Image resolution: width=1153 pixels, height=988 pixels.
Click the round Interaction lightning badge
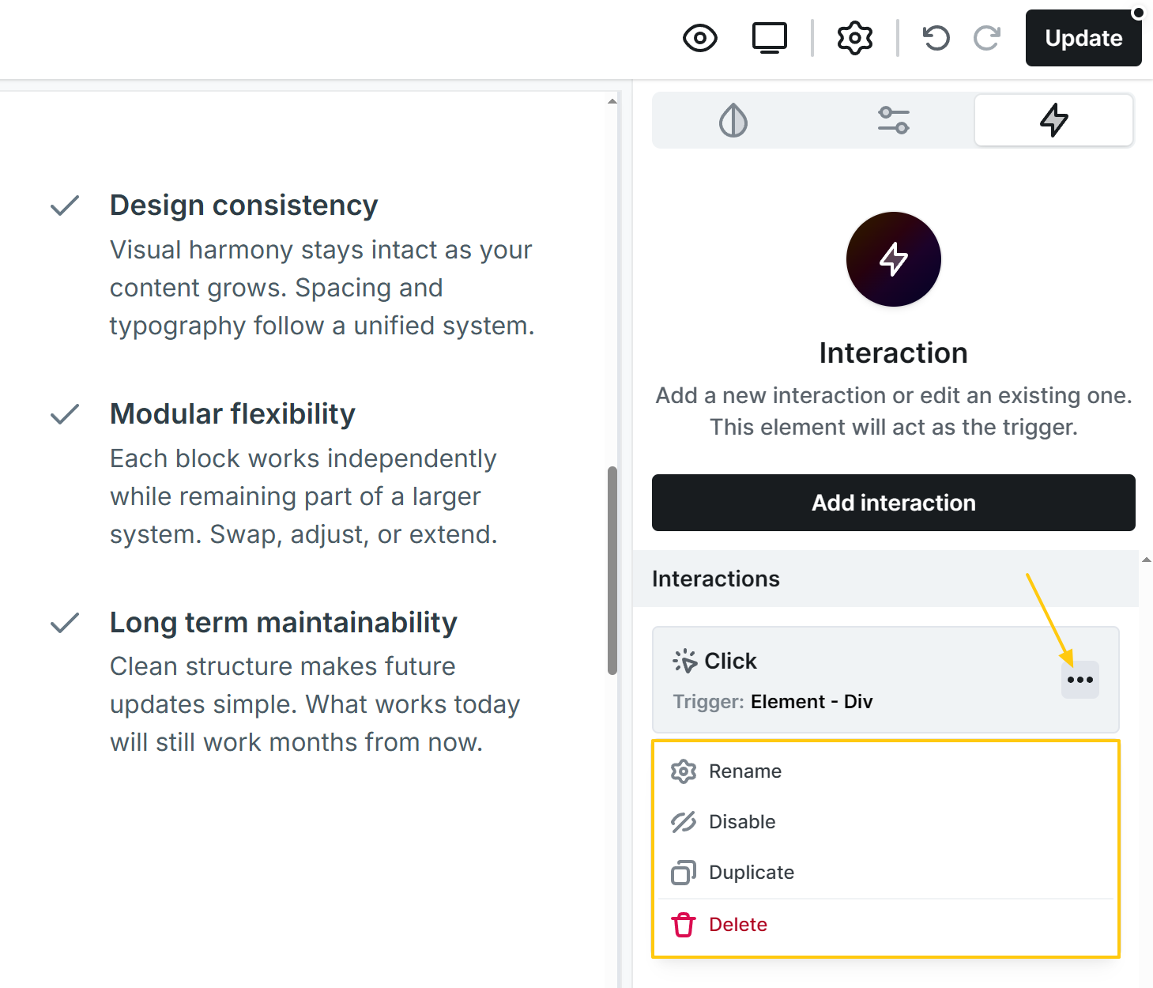(893, 259)
